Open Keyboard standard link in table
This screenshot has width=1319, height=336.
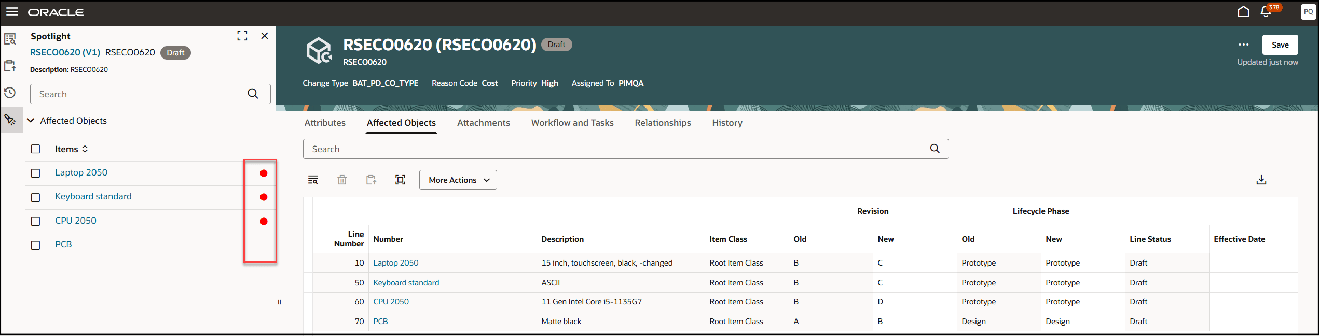(x=406, y=283)
